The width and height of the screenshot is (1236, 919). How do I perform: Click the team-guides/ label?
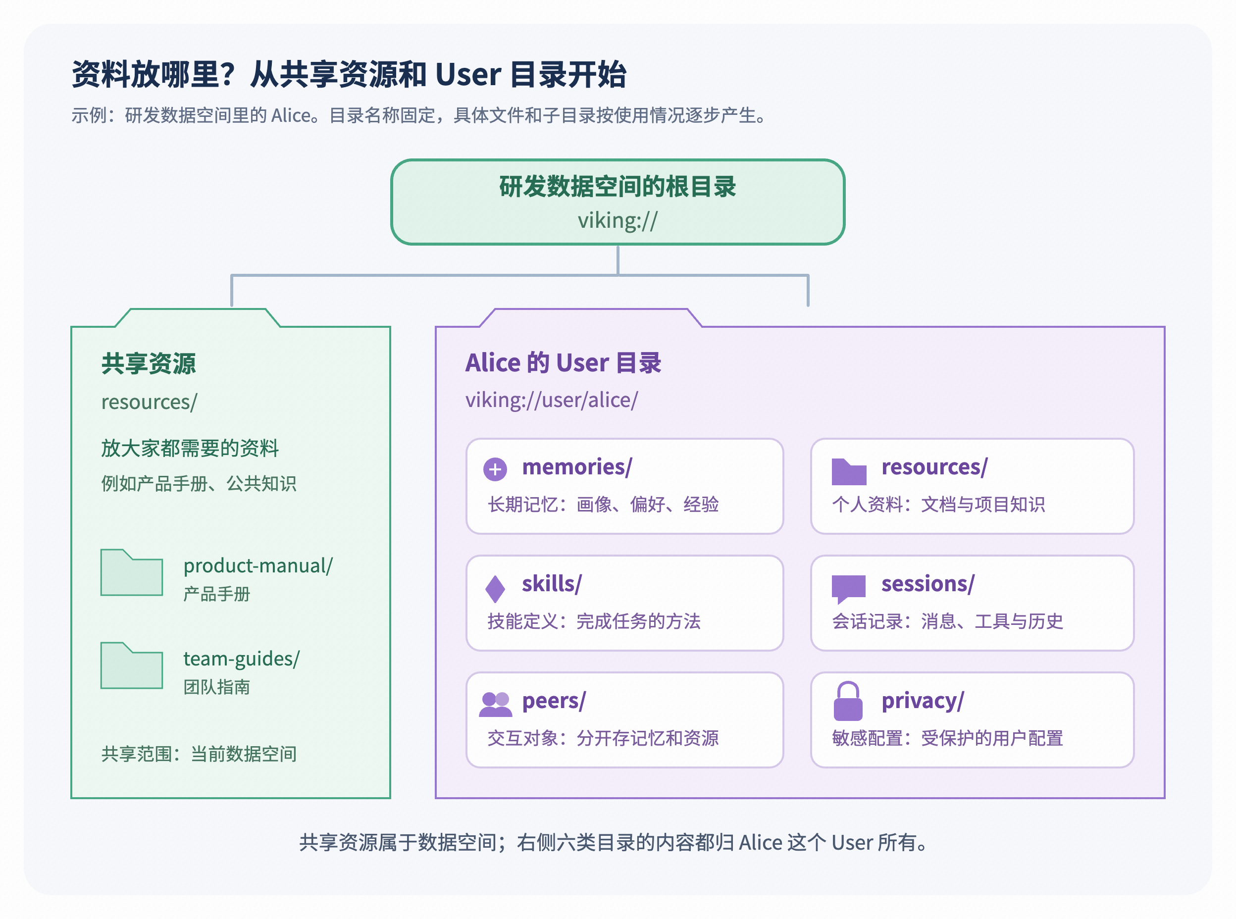point(242,658)
